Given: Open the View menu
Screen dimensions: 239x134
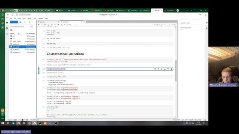Looking at the screenshot, I should [x=19, y=19].
